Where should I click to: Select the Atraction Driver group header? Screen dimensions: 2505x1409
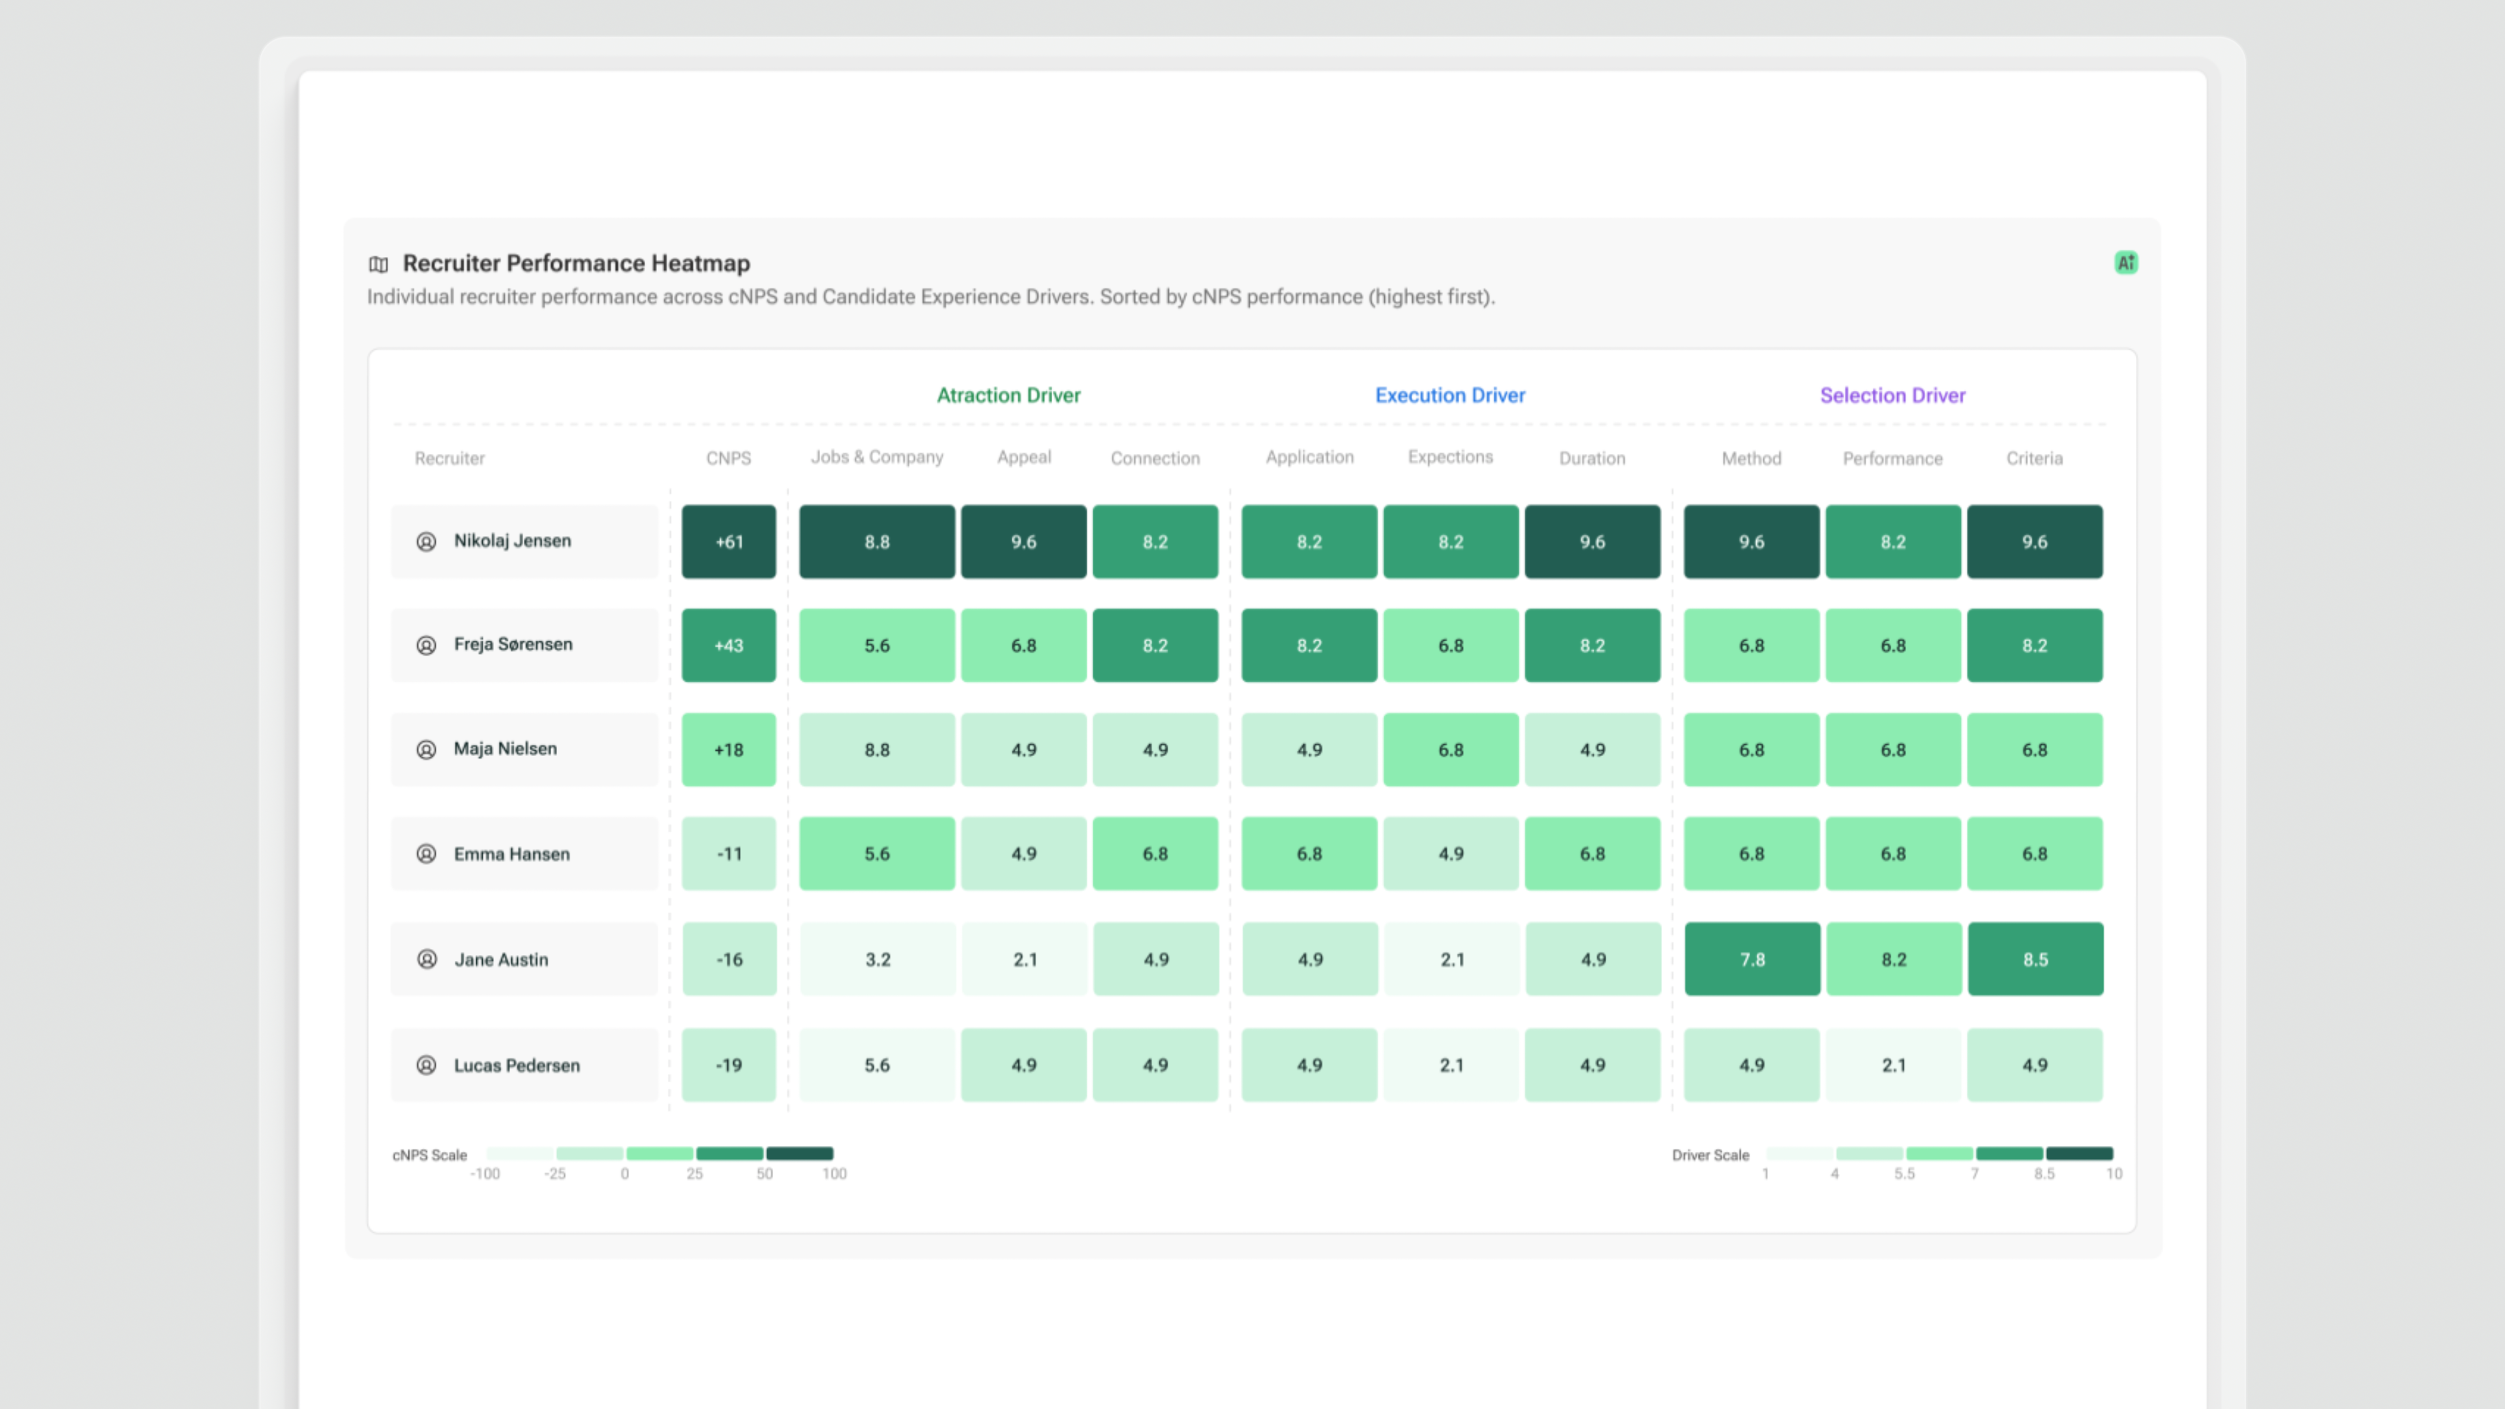1007,396
